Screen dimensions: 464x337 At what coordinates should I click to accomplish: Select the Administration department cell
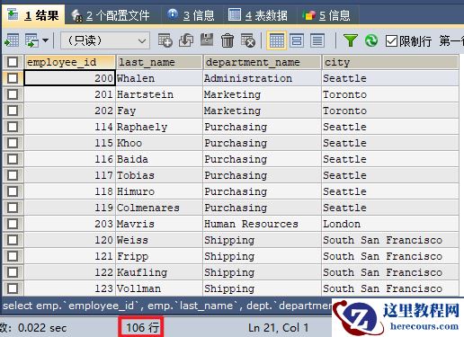pyautogui.click(x=262, y=78)
